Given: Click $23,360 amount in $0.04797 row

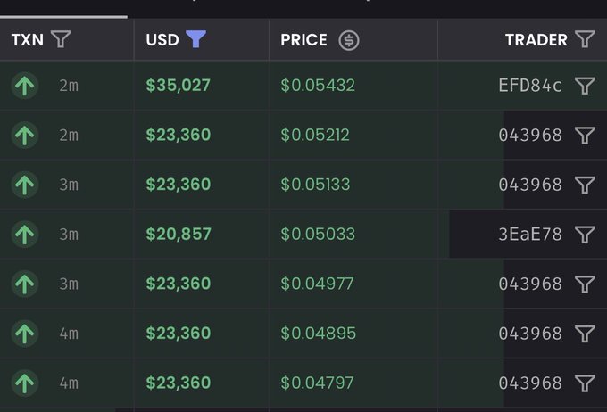Looking at the screenshot, I should pyautogui.click(x=179, y=383).
